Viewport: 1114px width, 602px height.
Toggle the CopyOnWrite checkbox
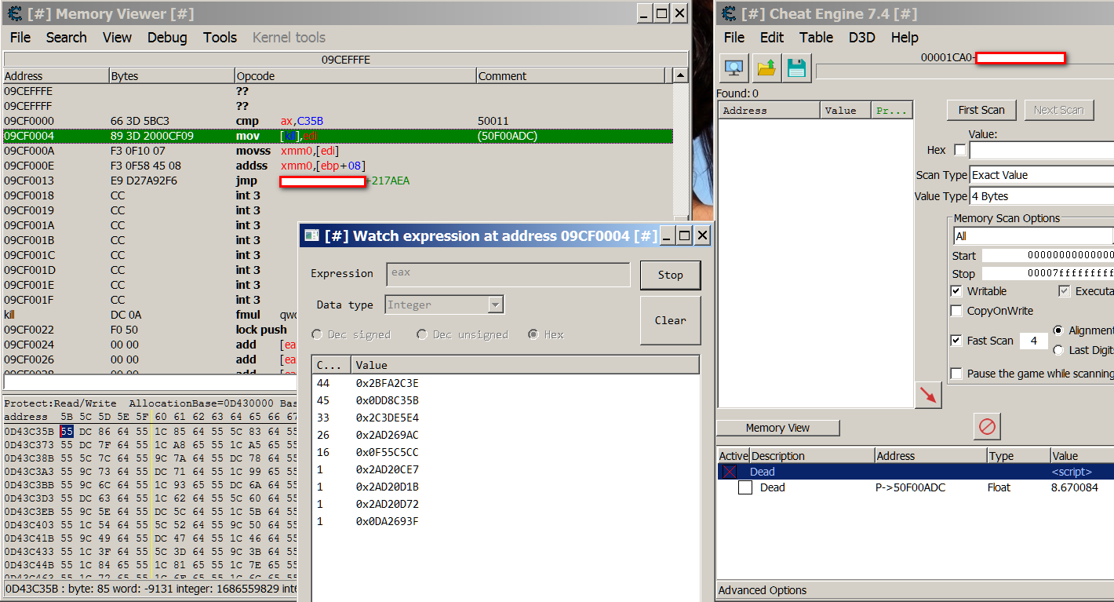pos(956,311)
